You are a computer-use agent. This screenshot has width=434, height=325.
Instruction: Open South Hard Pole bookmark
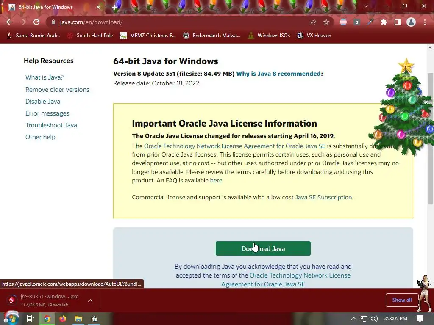pyautogui.click(x=91, y=36)
